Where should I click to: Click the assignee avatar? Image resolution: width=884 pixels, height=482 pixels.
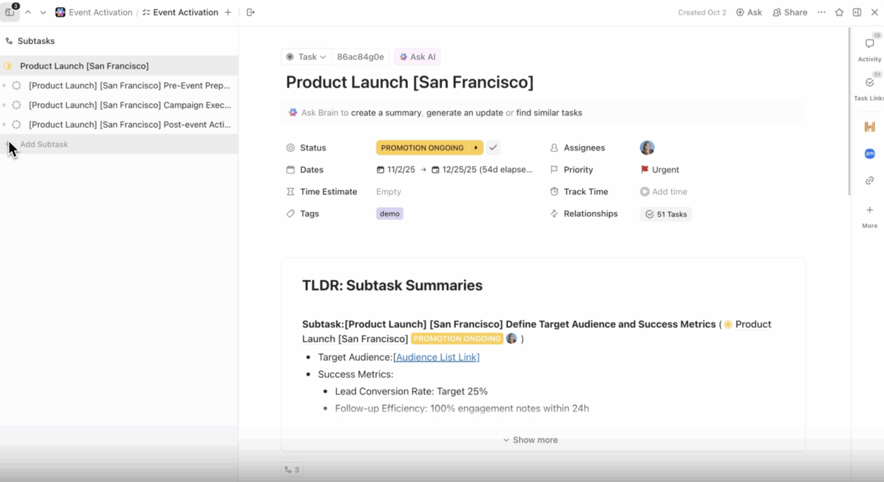point(647,148)
